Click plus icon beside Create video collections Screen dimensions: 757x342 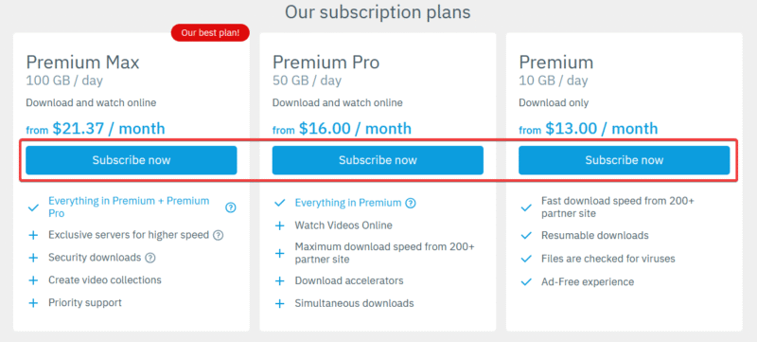33,280
